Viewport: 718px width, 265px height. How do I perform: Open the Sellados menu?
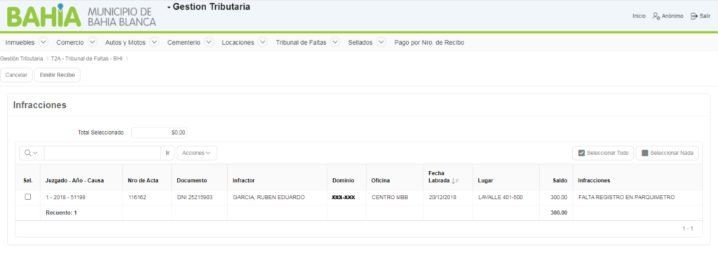[x=360, y=43]
